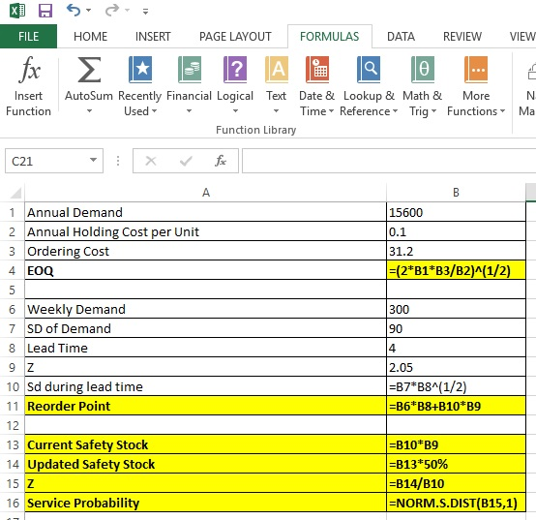This screenshot has width=536, height=520.
Task: Click the formula =B13*50%
Action: pos(456,464)
